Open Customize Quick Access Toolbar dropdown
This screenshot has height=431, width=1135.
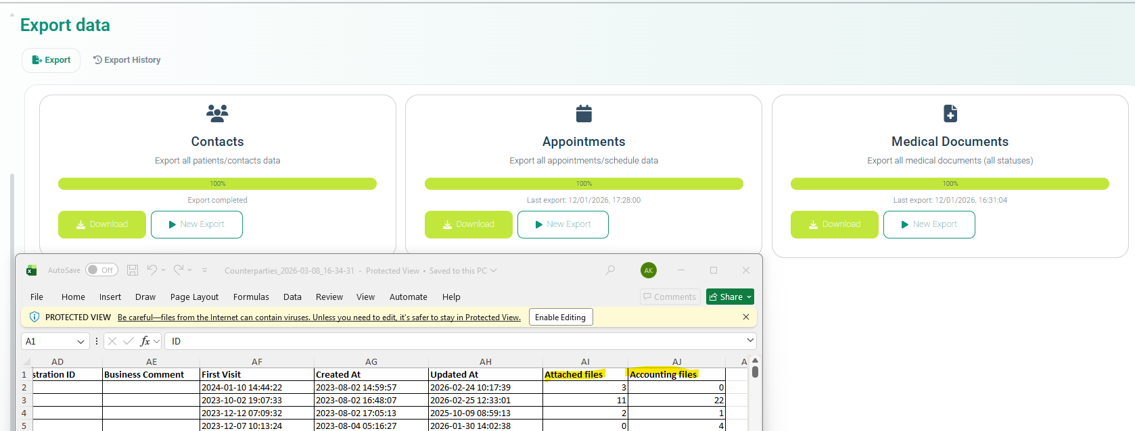point(204,270)
